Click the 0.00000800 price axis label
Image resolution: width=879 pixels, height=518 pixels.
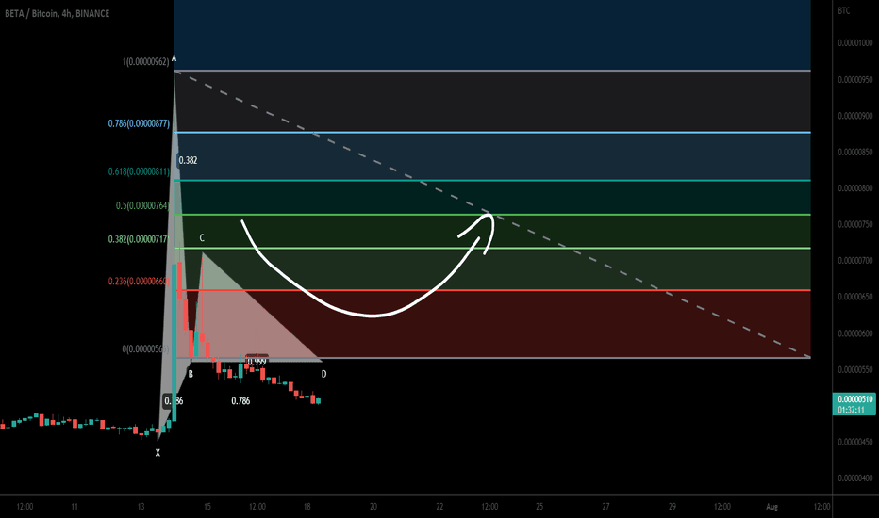[x=854, y=188]
